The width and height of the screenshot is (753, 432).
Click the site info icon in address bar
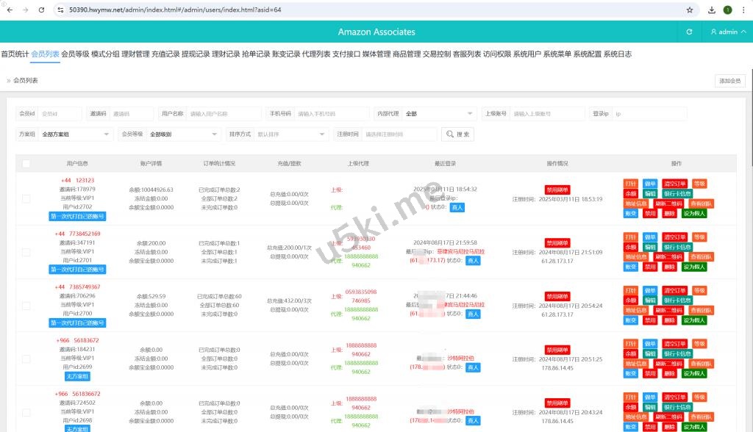tap(60, 10)
